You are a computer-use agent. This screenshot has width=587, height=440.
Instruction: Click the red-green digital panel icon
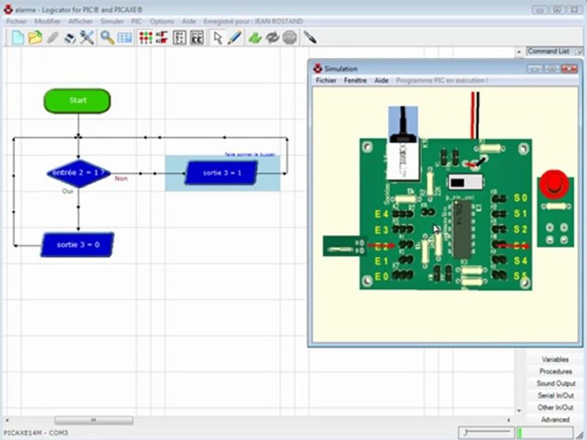click(146, 38)
